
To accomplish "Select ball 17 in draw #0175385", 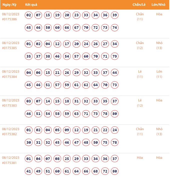I will coord(67,44).
